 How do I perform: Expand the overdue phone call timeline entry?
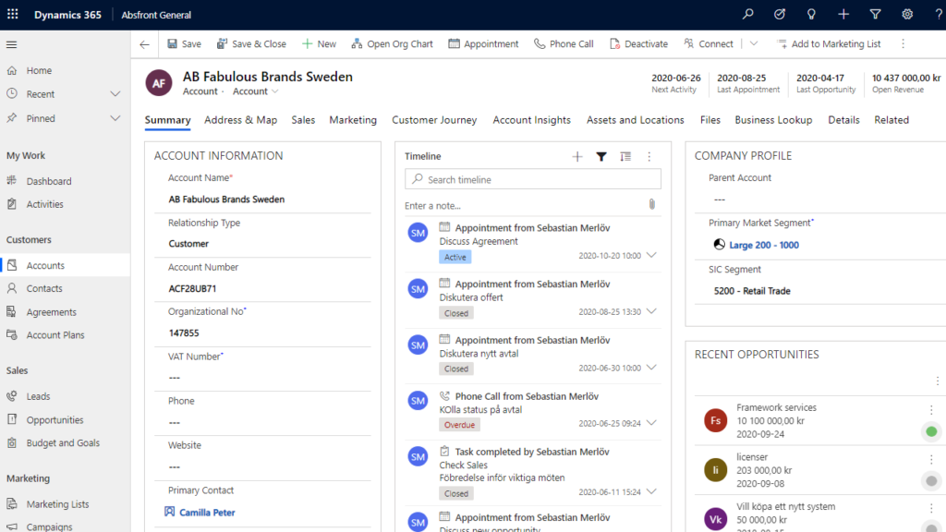651,423
